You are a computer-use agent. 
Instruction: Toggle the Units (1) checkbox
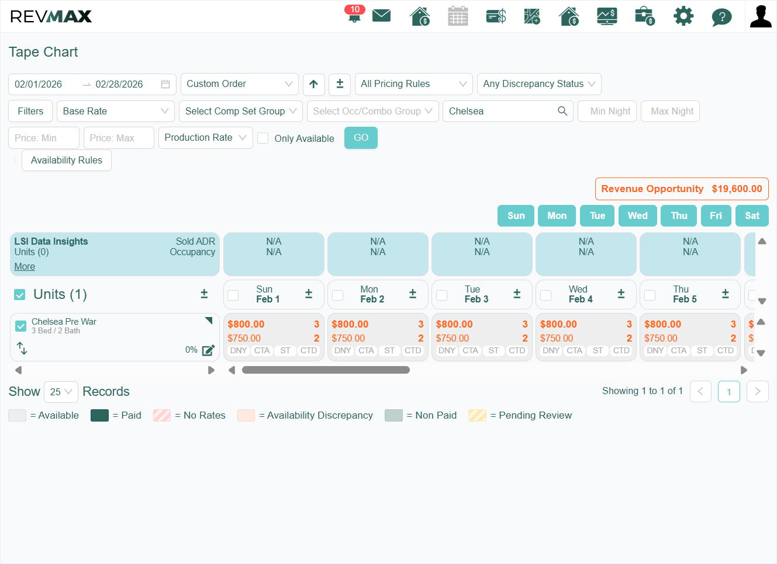click(20, 295)
